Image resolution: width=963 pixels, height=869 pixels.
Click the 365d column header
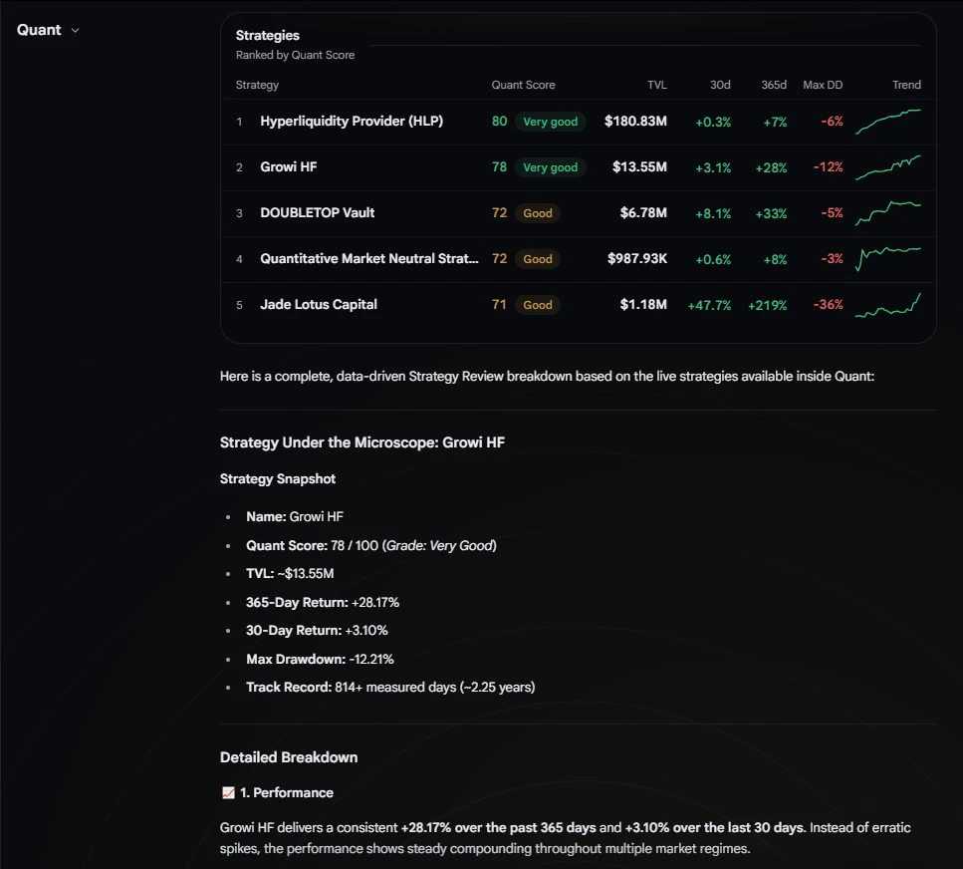(774, 85)
